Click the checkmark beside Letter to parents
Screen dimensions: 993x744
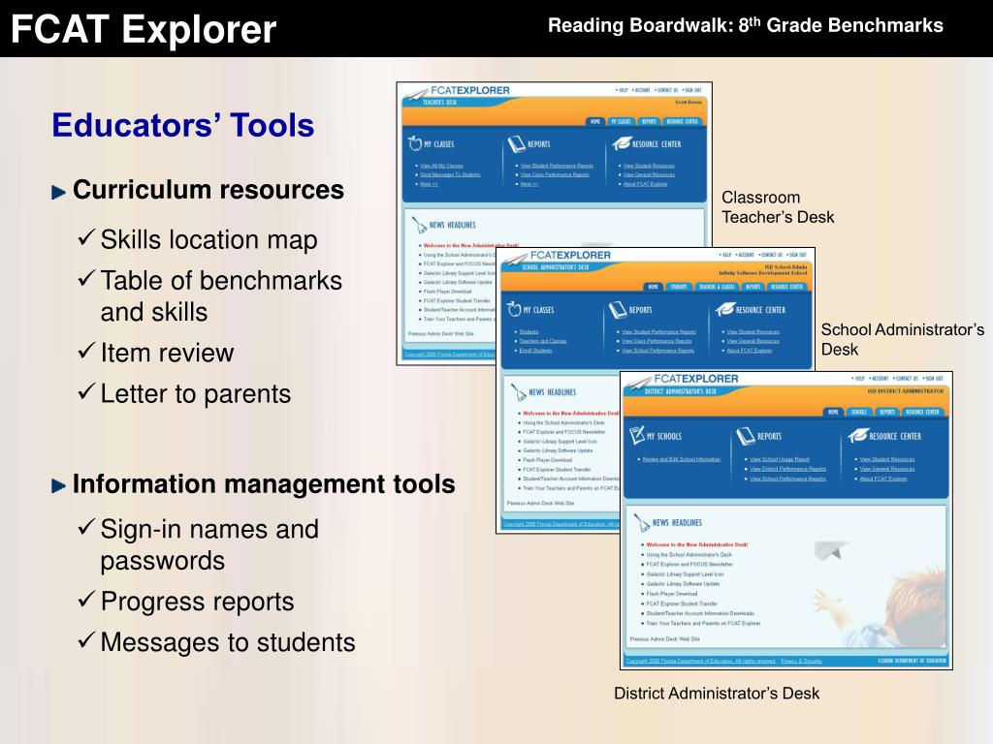(x=86, y=391)
